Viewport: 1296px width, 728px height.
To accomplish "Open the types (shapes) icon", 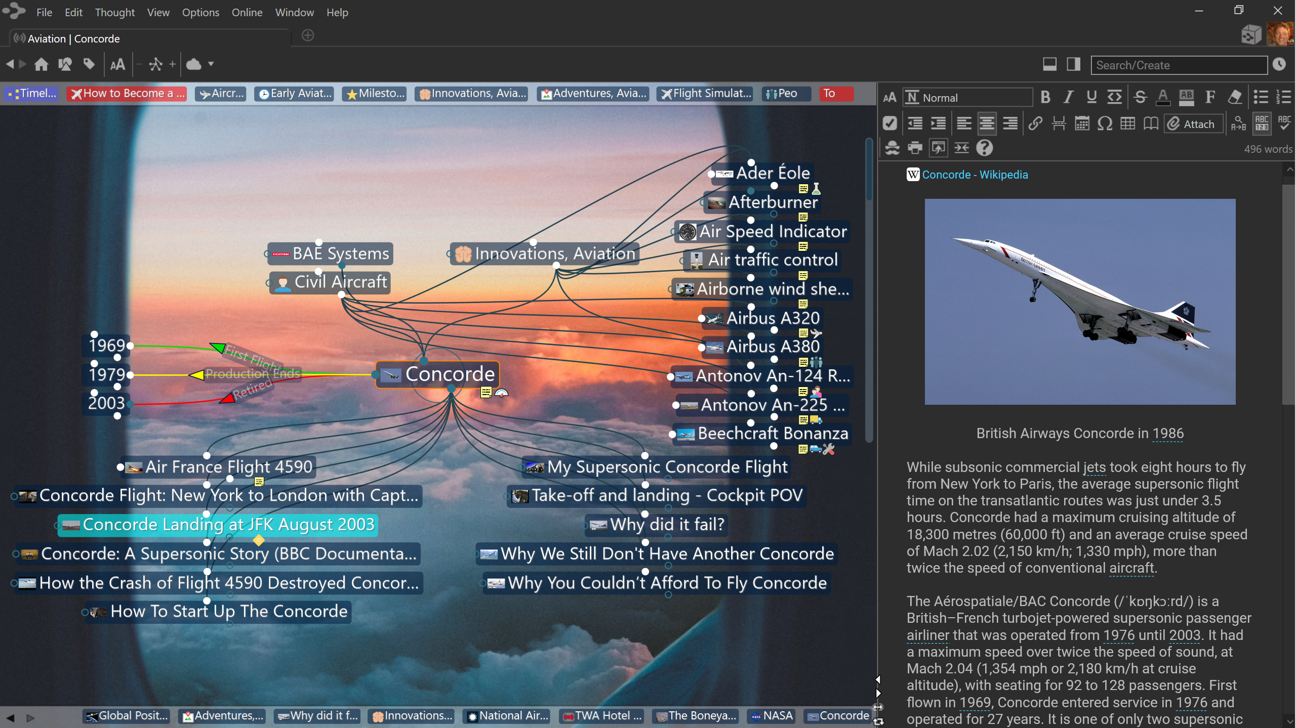I will 65,64.
